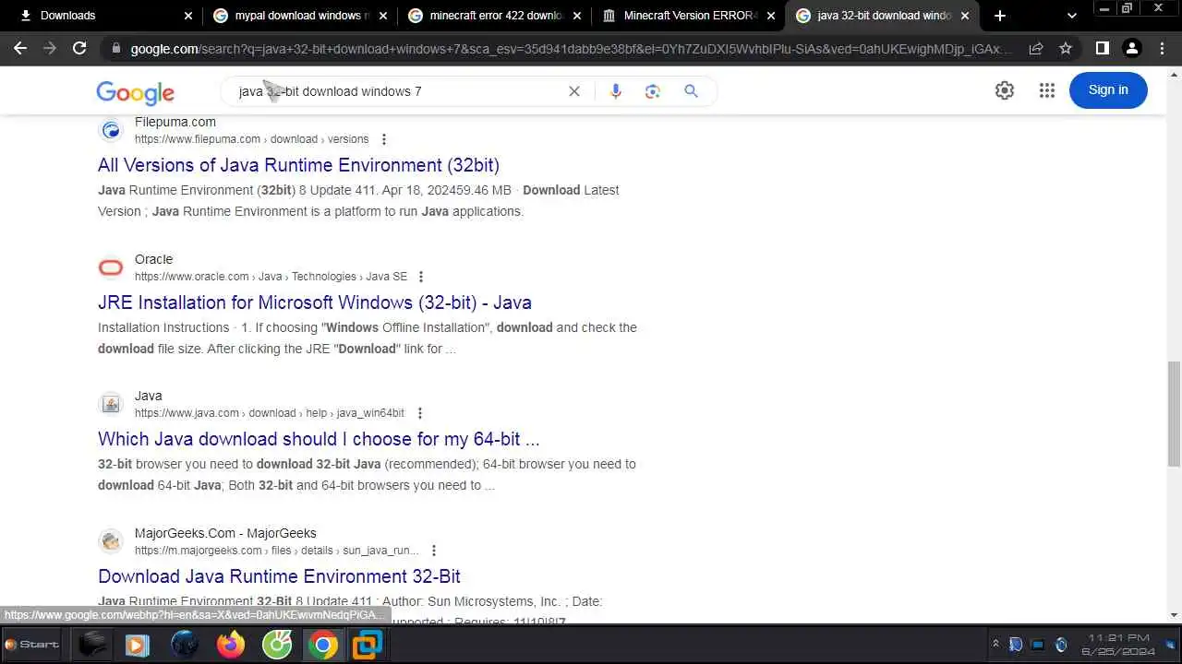Switch to mypal download windows tab

click(x=299, y=16)
